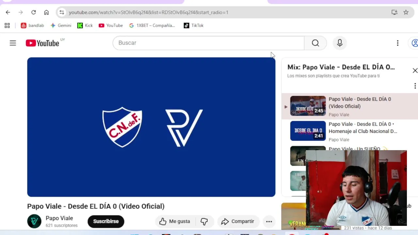The width and height of the screenshot is (418, 235).
Task: Share video with Compartir button
Action: [x=238, y=221]
